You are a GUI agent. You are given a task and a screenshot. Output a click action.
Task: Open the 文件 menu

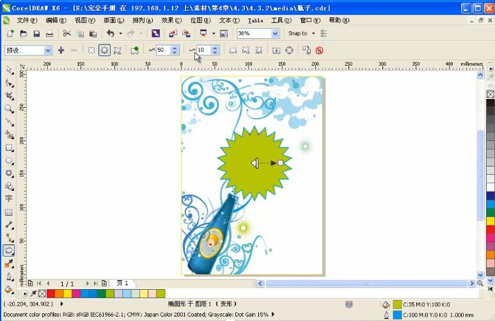click(27, 20)
